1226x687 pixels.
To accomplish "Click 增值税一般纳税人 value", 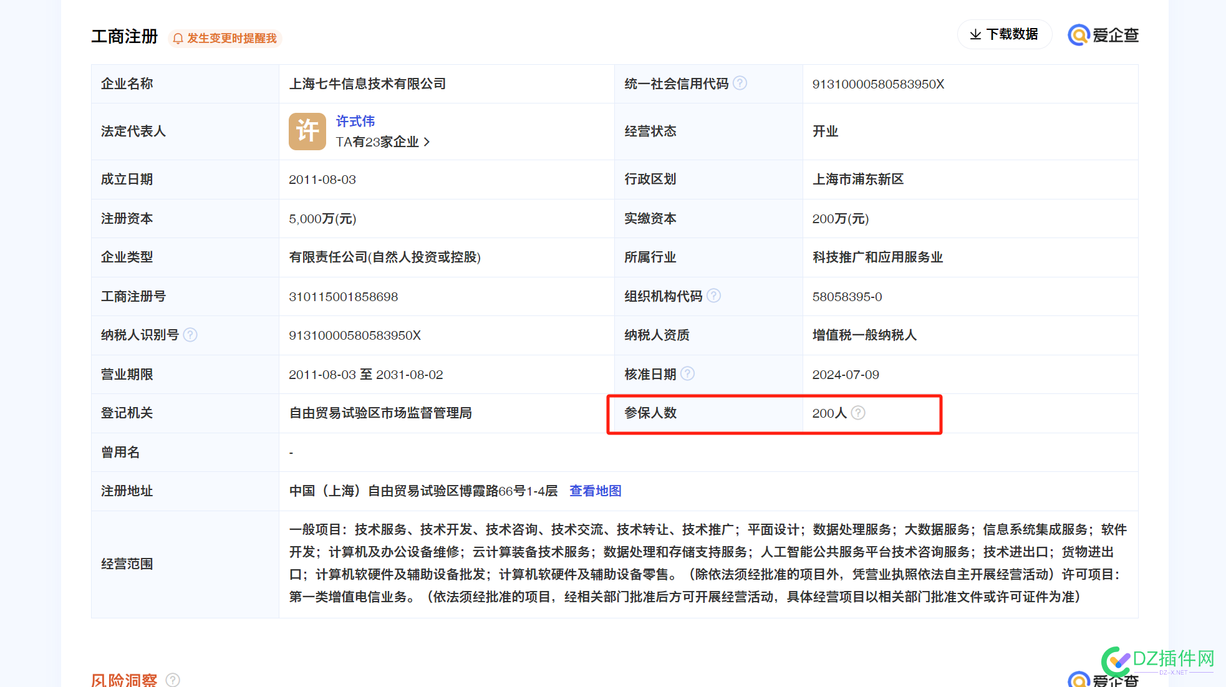I will coord(864,335).
